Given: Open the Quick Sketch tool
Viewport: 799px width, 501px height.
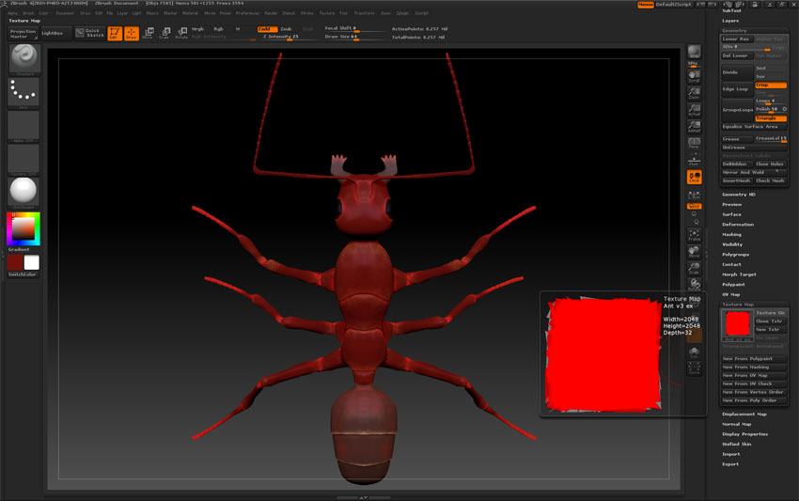Looking at the screenshot, I should point(90,33).
